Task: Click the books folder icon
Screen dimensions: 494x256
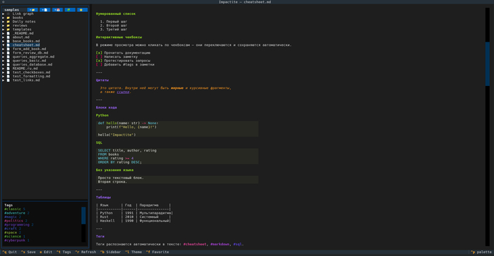Action: (x=8, y=18)
